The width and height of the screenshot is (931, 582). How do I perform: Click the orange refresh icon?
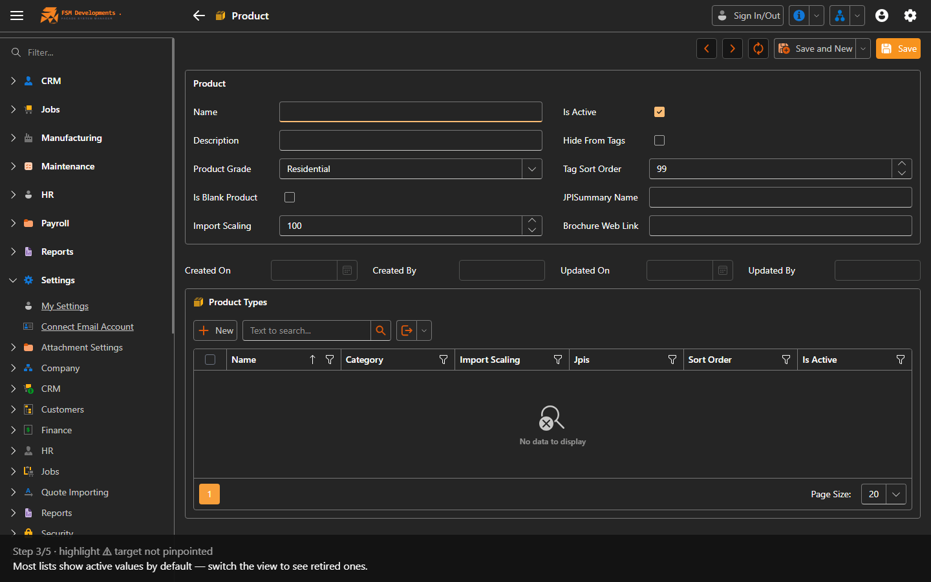(x=758, y=48)
